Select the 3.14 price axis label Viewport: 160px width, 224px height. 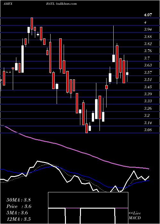[148, 123]
